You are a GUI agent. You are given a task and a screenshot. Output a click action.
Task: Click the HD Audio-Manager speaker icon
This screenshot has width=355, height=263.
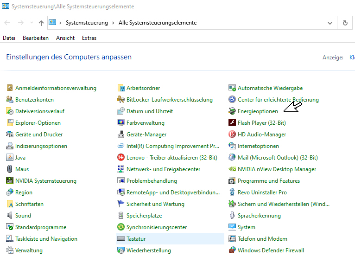click(232, 134)
